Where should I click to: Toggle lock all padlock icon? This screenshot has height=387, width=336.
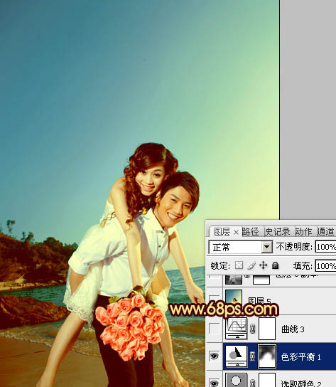coord(275,265)
